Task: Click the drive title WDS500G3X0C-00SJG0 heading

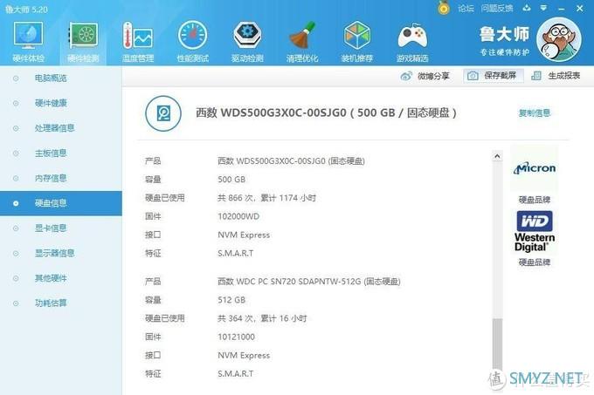Action: coord(326,112)
